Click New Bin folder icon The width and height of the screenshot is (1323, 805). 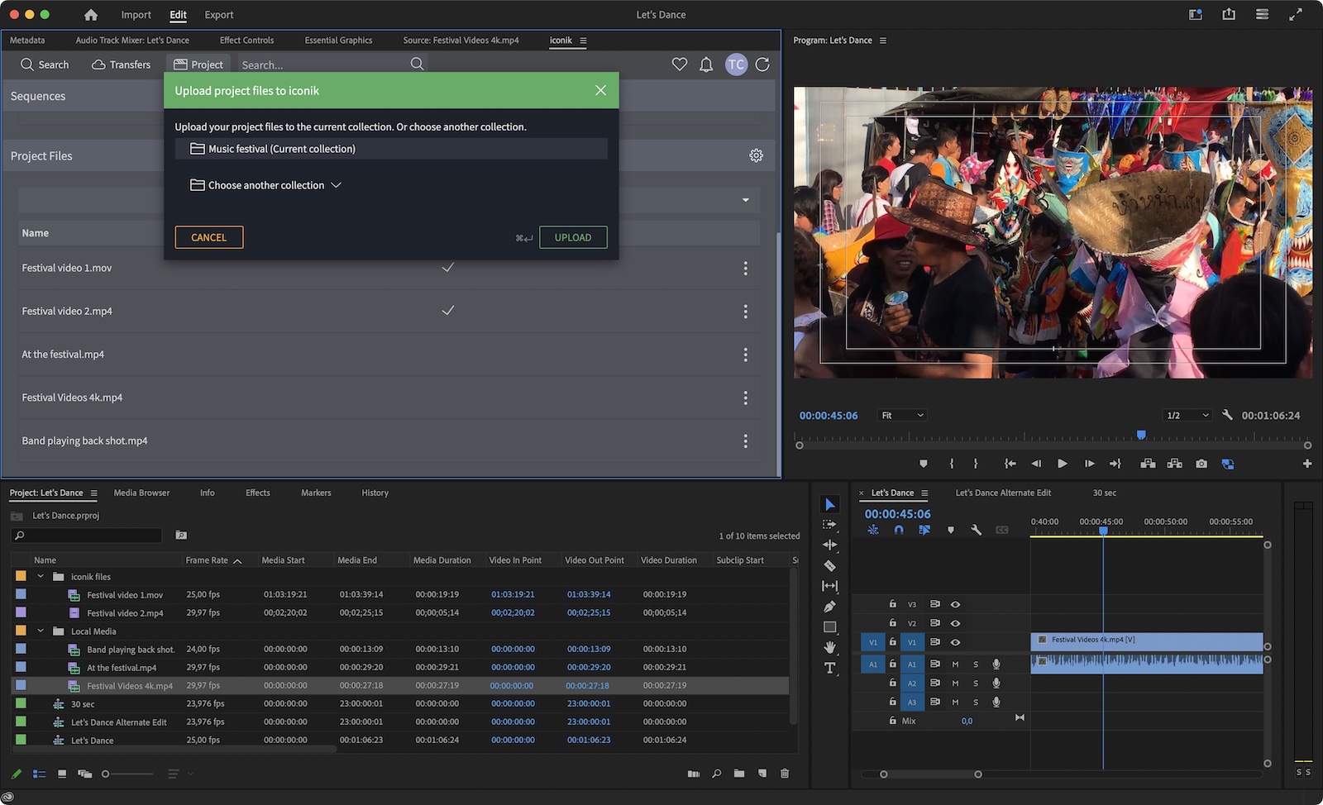point(739,774)
